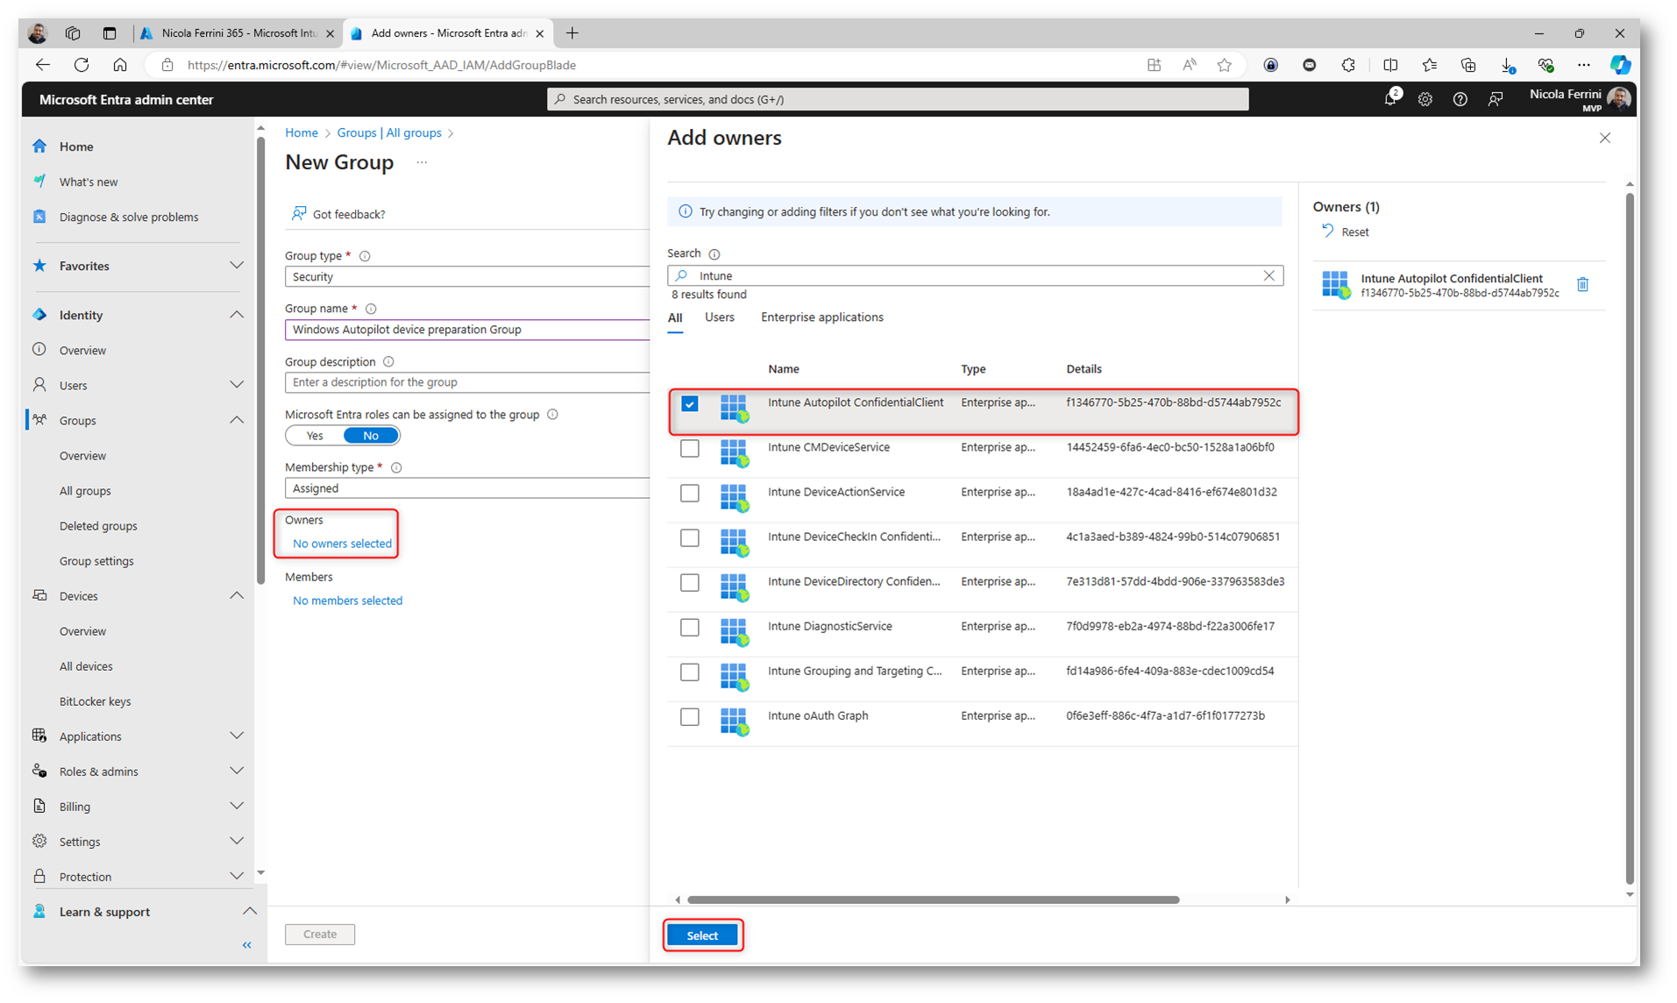The width and height of the screenshot is (1677, 1003).
Task: Uncheck Intune Autopilot ConfidentialClient checkbox
Action: click(690, 404)
